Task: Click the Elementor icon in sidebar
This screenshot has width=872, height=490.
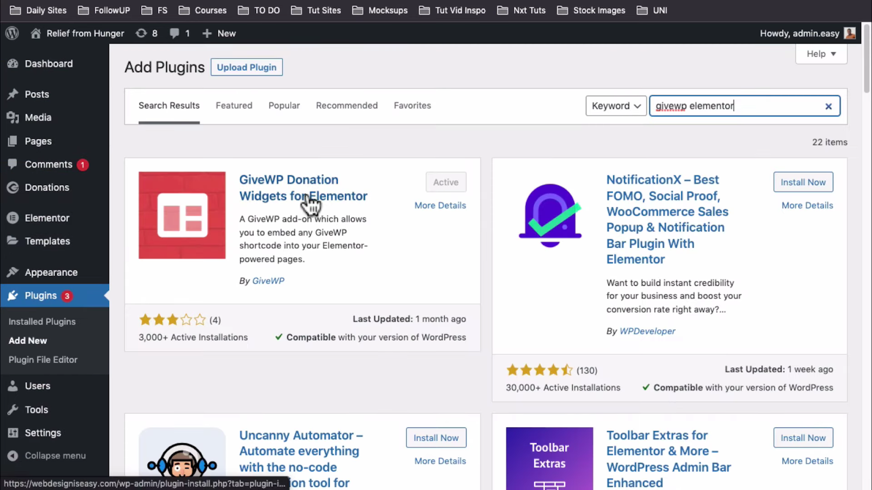Action: pyautogui.click(x=13, y=218)
